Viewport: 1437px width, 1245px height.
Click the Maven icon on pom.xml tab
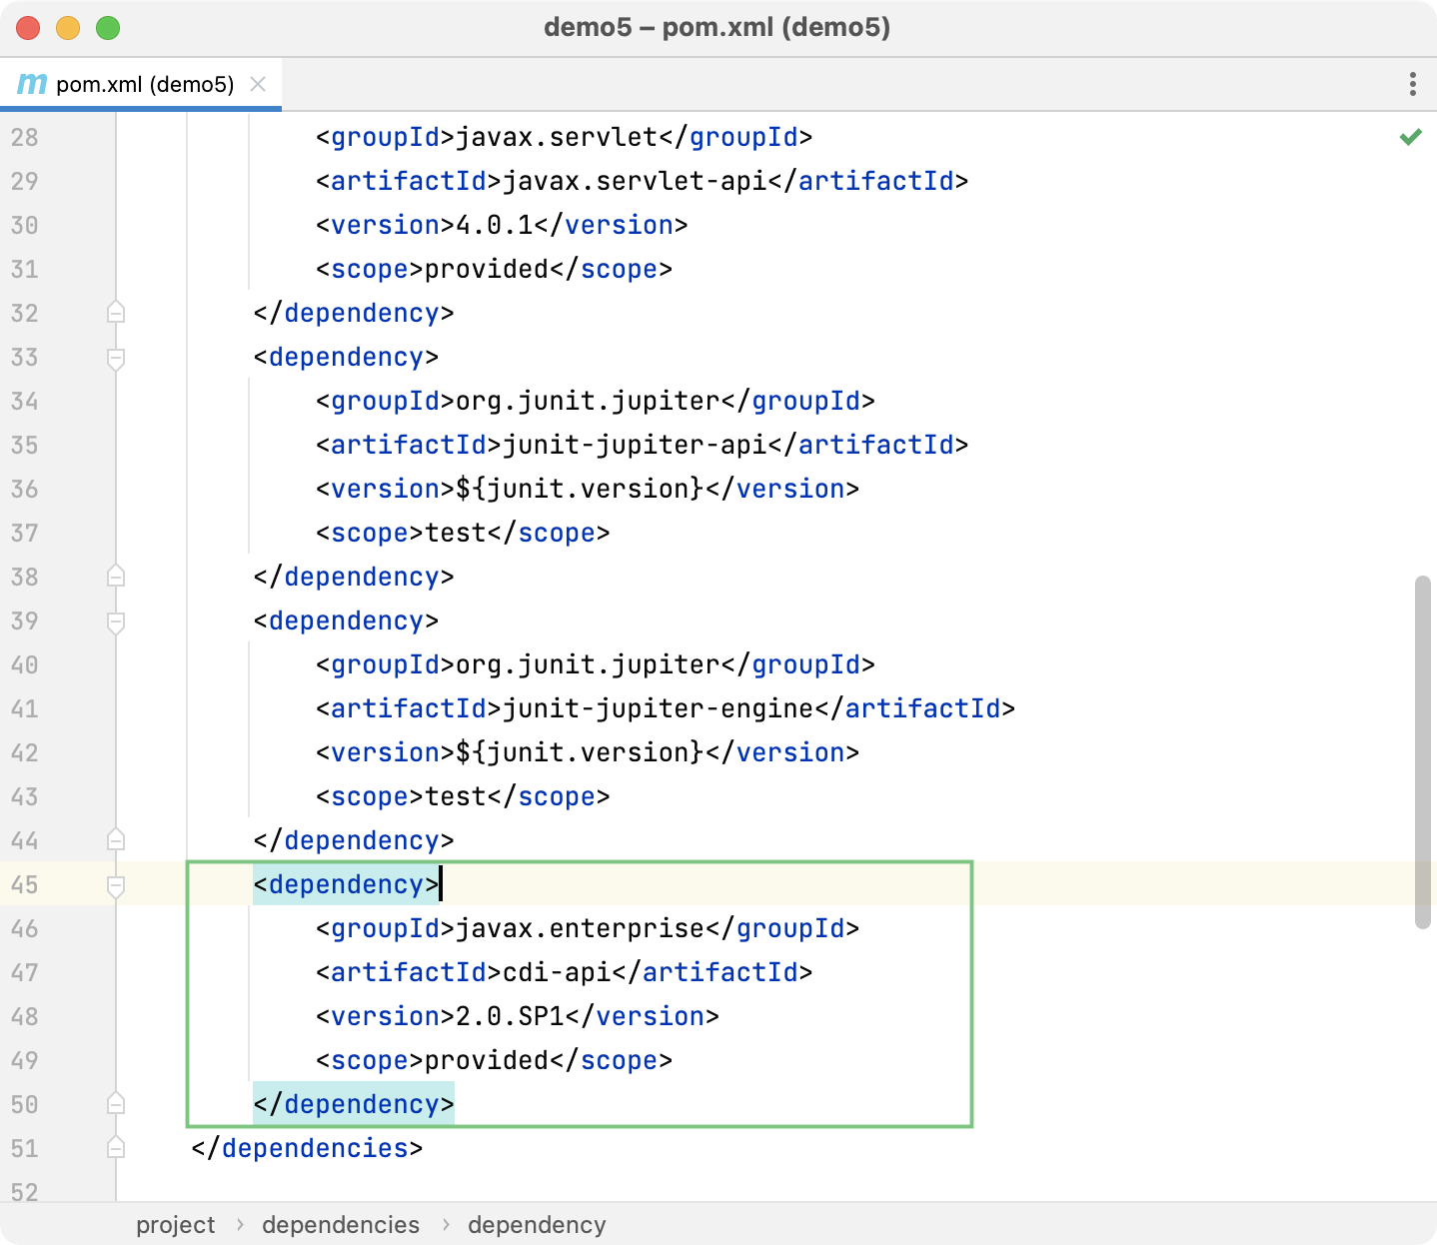point(32,84)
